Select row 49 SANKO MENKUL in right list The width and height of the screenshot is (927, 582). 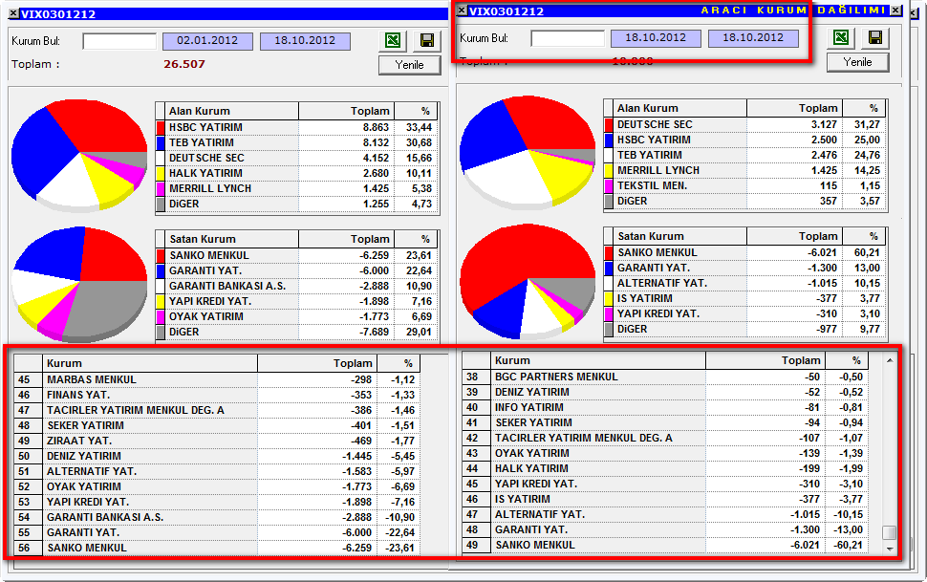[665, 546]
